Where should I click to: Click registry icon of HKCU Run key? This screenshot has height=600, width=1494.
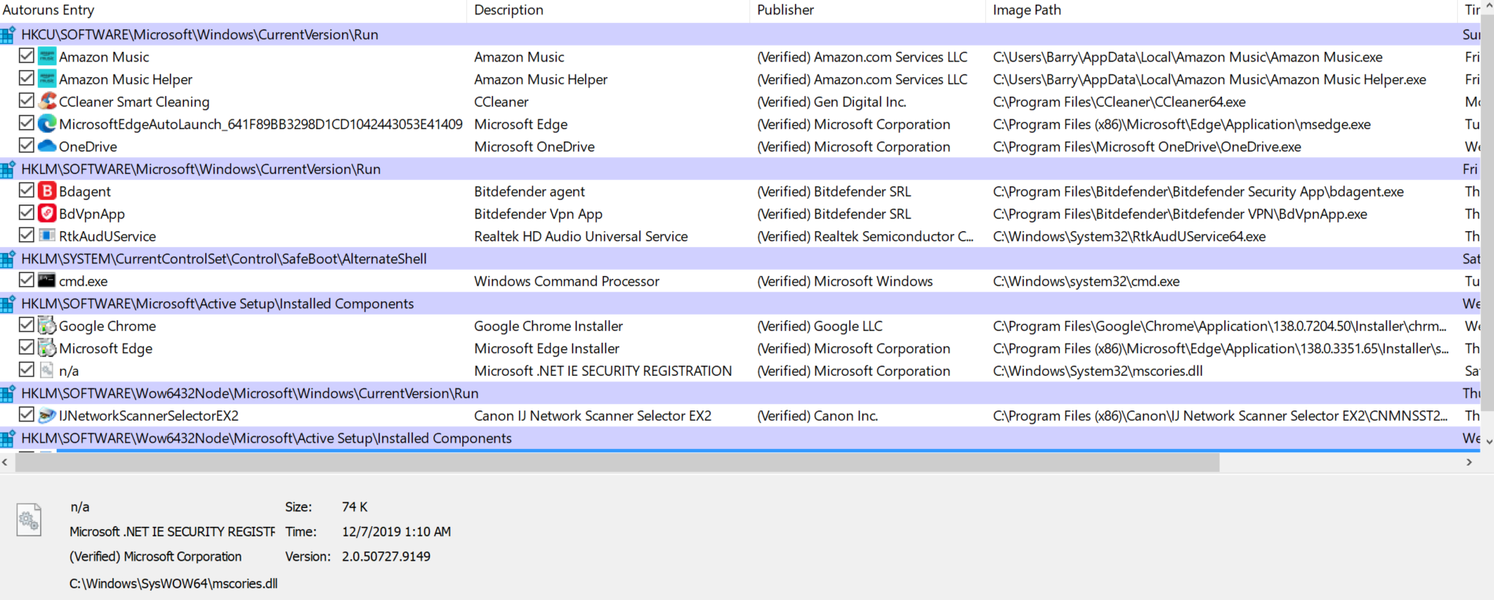(x=8, y=35)
